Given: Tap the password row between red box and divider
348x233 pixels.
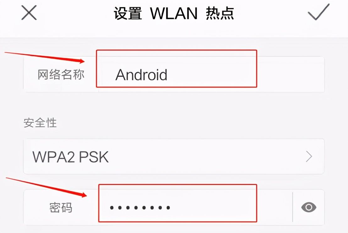Looking at the screenshot, I should pos(274,208).
